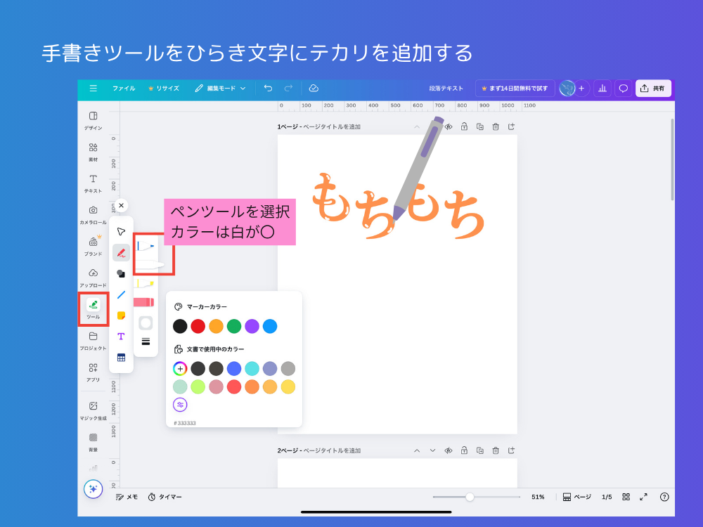The width and height of the screenshot is (703, 527).
Task: Select the pink eraser tool
Action: [144, 302]
